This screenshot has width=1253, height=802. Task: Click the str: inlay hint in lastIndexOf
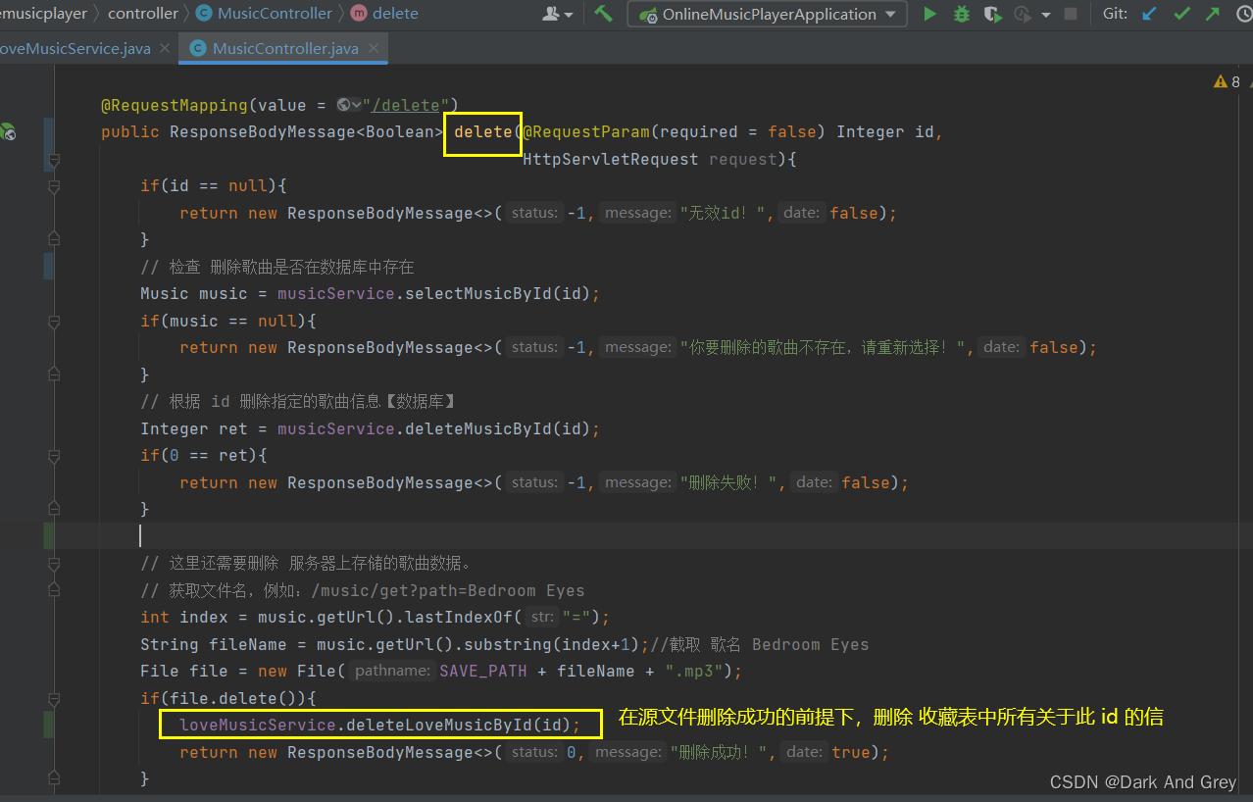point(541,618)
